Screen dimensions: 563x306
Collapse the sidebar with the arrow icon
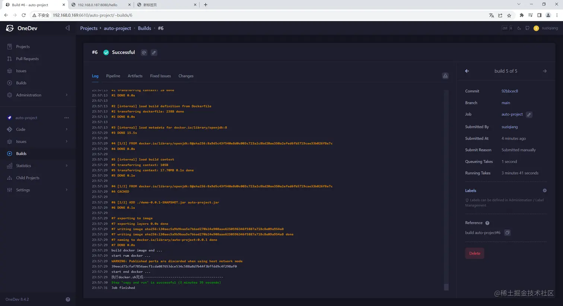click(67, 28)
